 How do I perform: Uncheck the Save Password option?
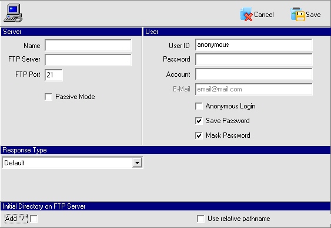tap(199, 121)
